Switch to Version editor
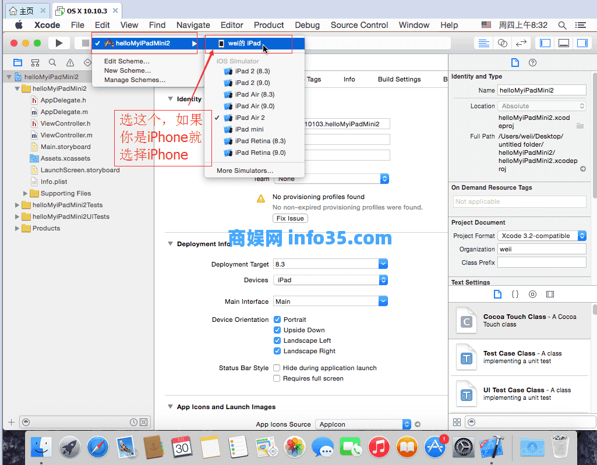Screen dimensions: 597x465 pos(521,43)
